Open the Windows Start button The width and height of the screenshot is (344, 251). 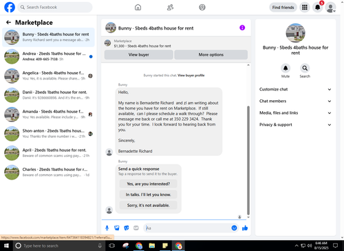pyautogui.click(x=6, y=246)
